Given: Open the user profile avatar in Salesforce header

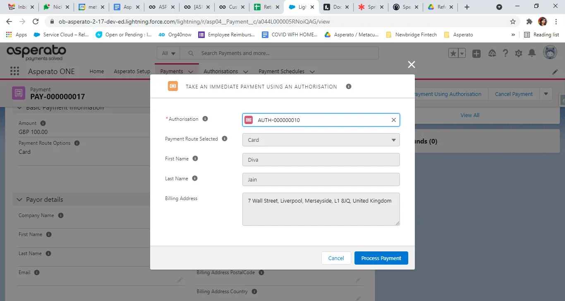Looking at the screenshot, I should pos(551,53).
